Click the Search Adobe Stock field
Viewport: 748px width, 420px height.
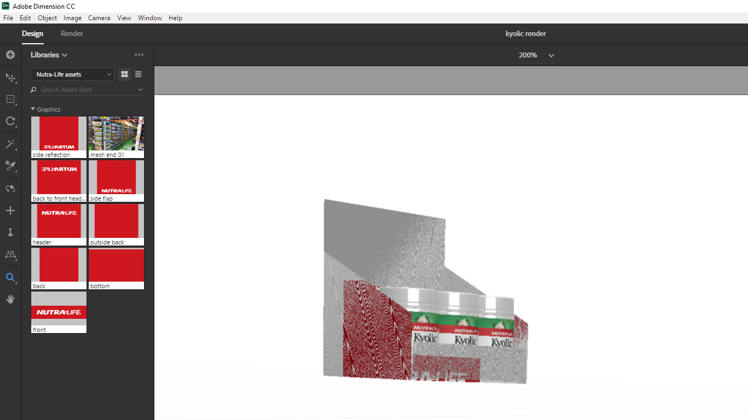click(88, 90)
